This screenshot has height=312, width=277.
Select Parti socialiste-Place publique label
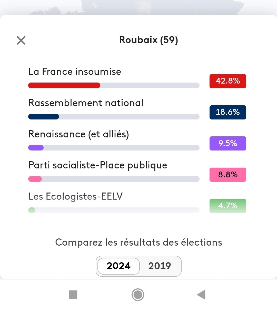coord(98,165)
